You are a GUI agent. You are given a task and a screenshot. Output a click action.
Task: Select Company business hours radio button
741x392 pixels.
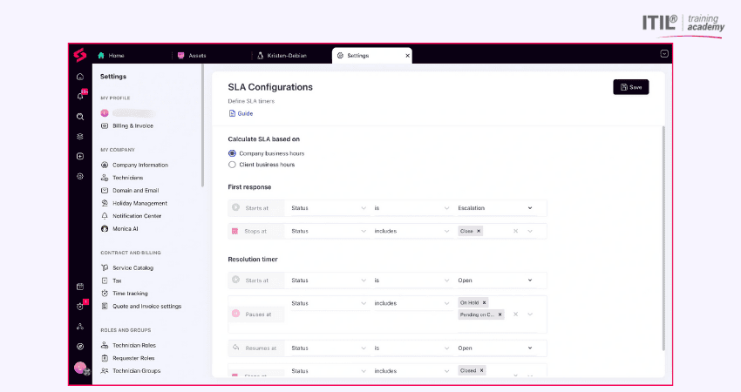(232, 153)
